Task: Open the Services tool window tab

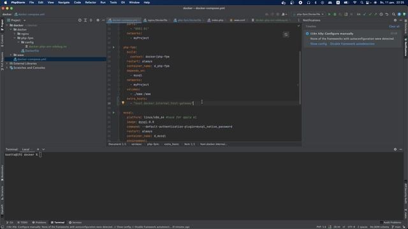Action: [75, 223]
